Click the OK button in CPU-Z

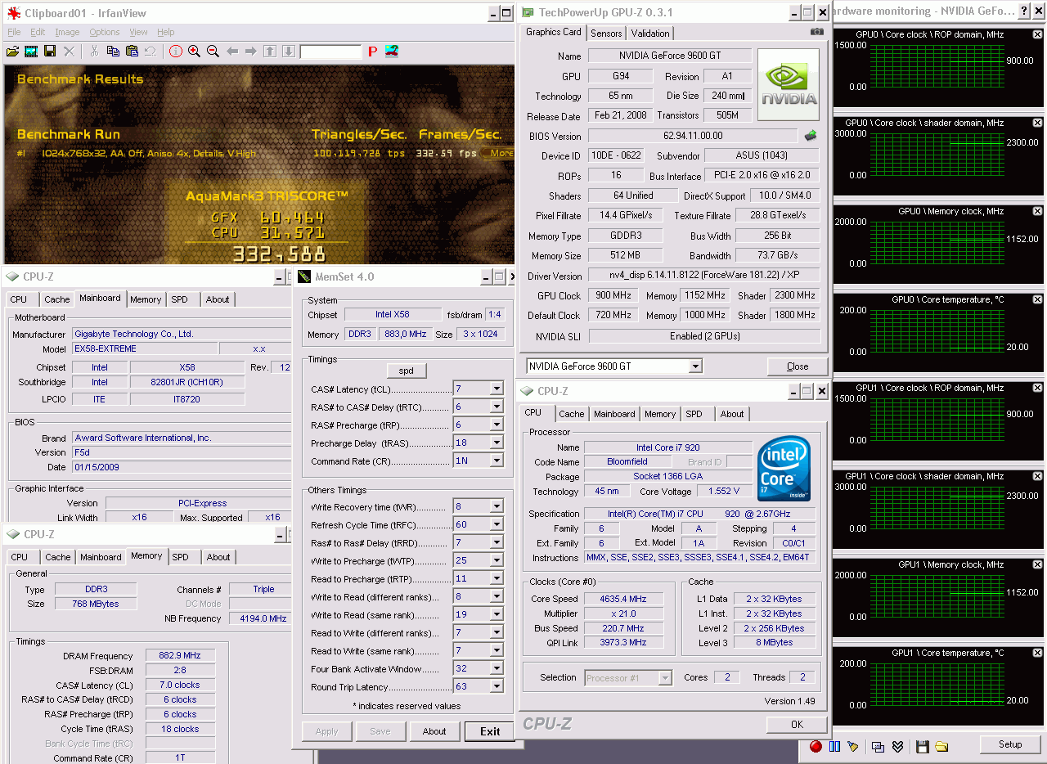click(x=797, y=724)
